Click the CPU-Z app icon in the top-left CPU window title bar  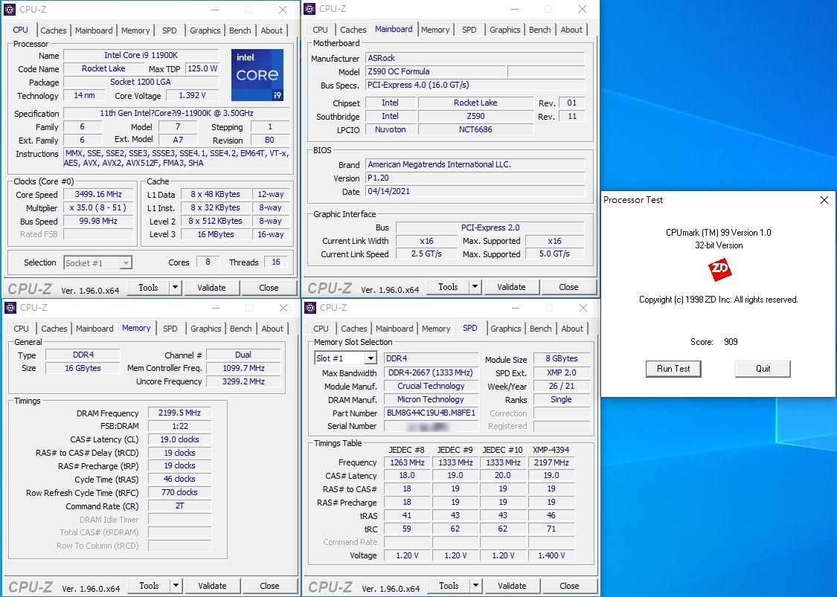10,9
